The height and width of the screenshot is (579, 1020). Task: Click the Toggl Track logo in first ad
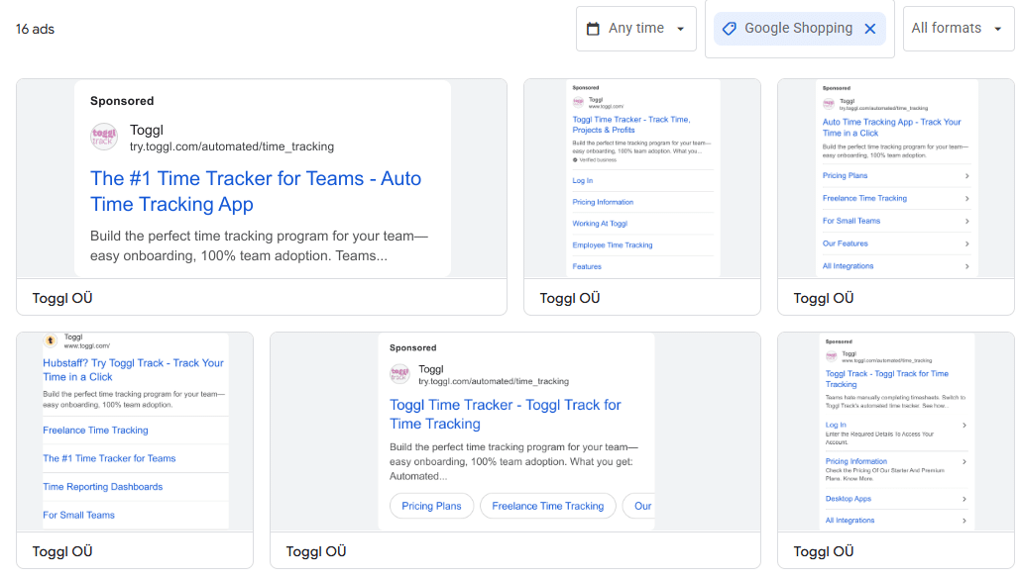[104, 138]
